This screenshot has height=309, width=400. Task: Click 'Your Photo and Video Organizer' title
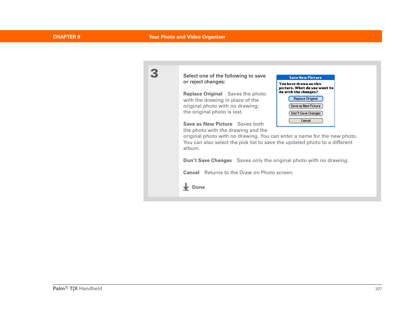(187, 37)
